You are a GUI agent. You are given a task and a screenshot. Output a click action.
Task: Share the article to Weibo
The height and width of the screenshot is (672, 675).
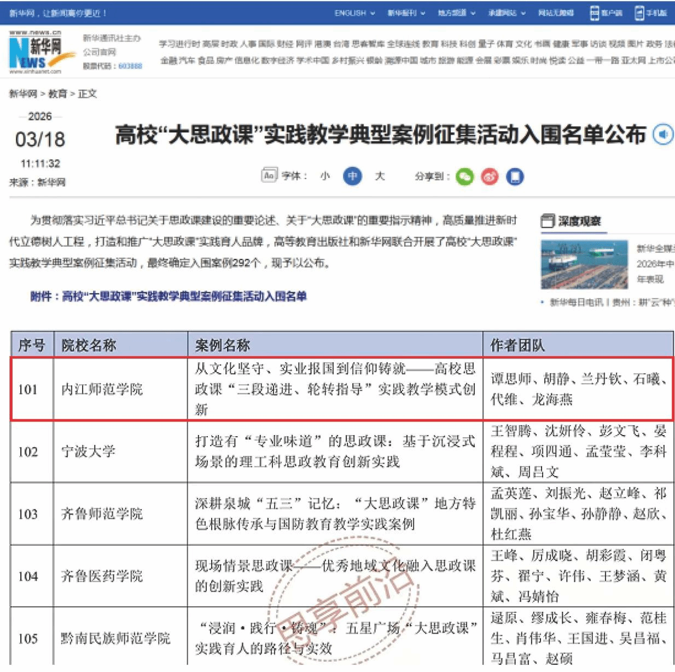click(x=490, y=176)
